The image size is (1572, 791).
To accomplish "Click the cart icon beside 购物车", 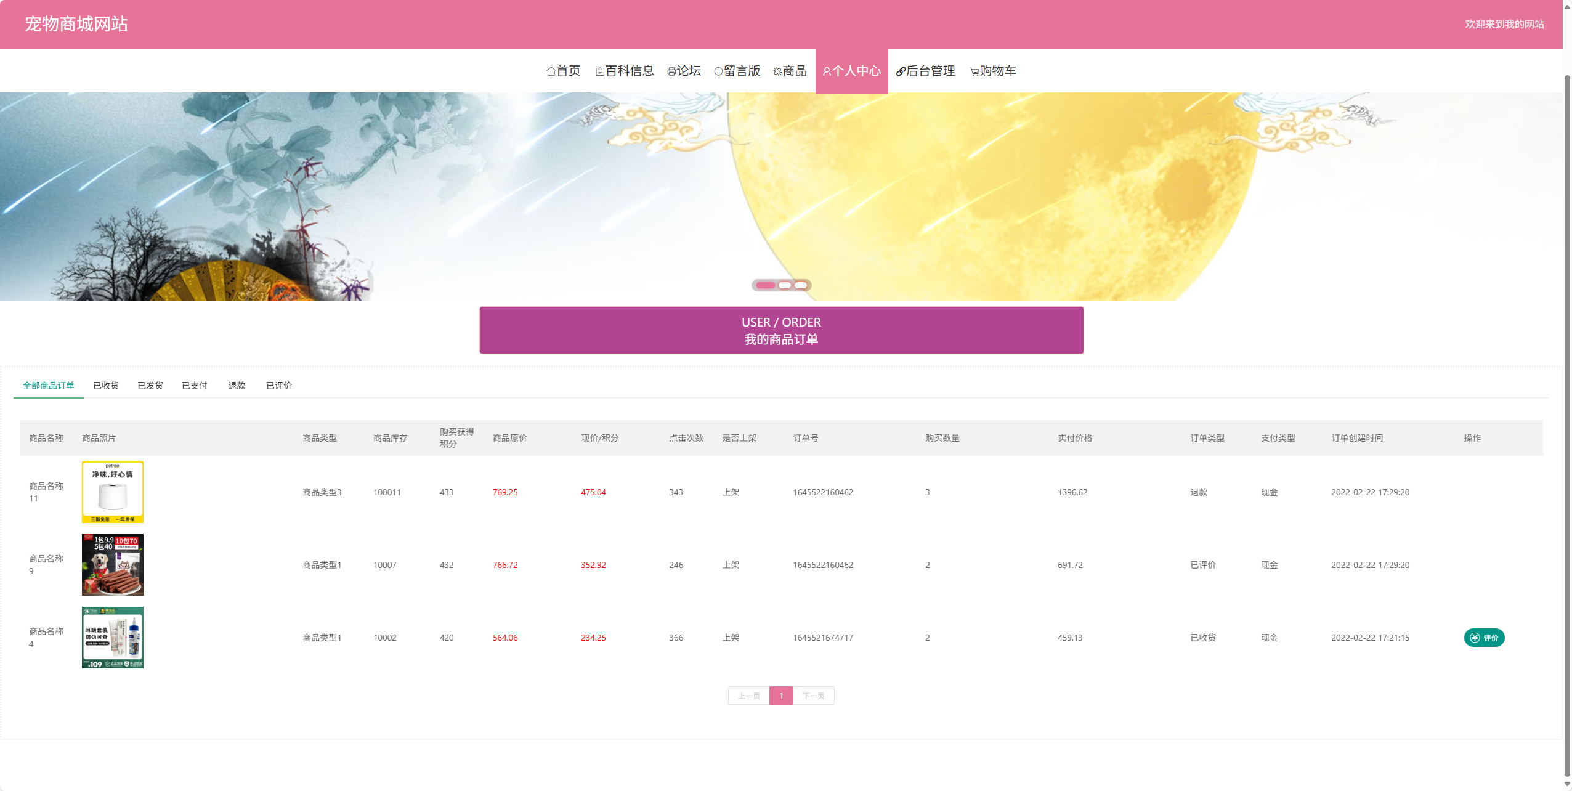I will click(x=974, y=71).
